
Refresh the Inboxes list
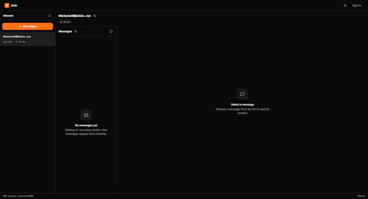[x=49, y=15]
